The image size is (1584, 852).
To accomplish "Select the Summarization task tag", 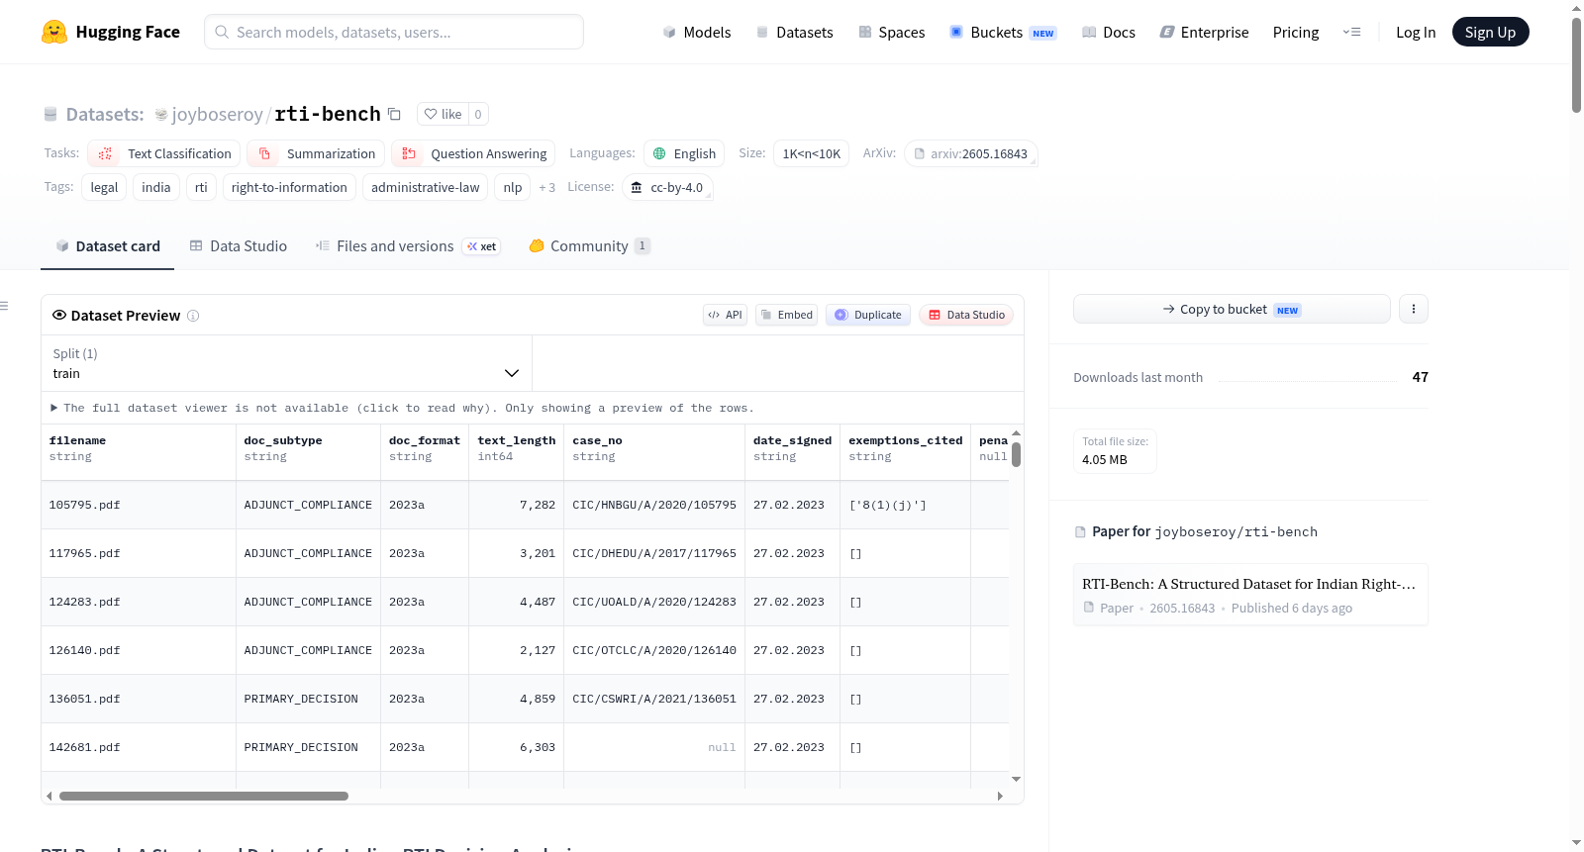I will pyautogui.click(x=317, y=153).
